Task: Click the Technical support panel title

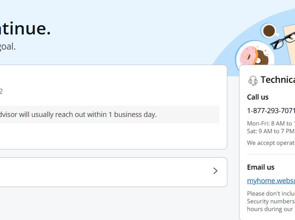Action: (278, 80)
